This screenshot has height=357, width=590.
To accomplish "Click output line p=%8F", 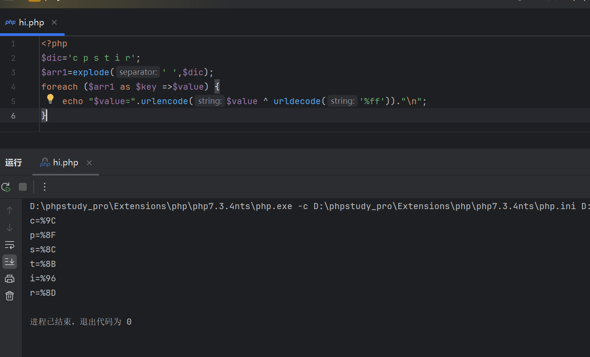I will point(43,235).
